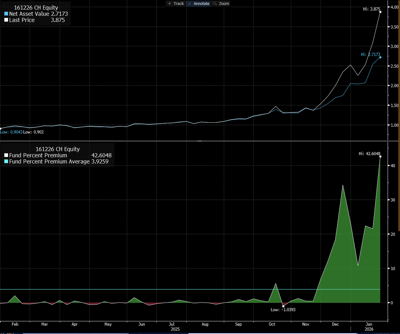This screenshot has height=334, width=400.
Task: Click the Low: 0.9043 label
Action: (11, 132)
